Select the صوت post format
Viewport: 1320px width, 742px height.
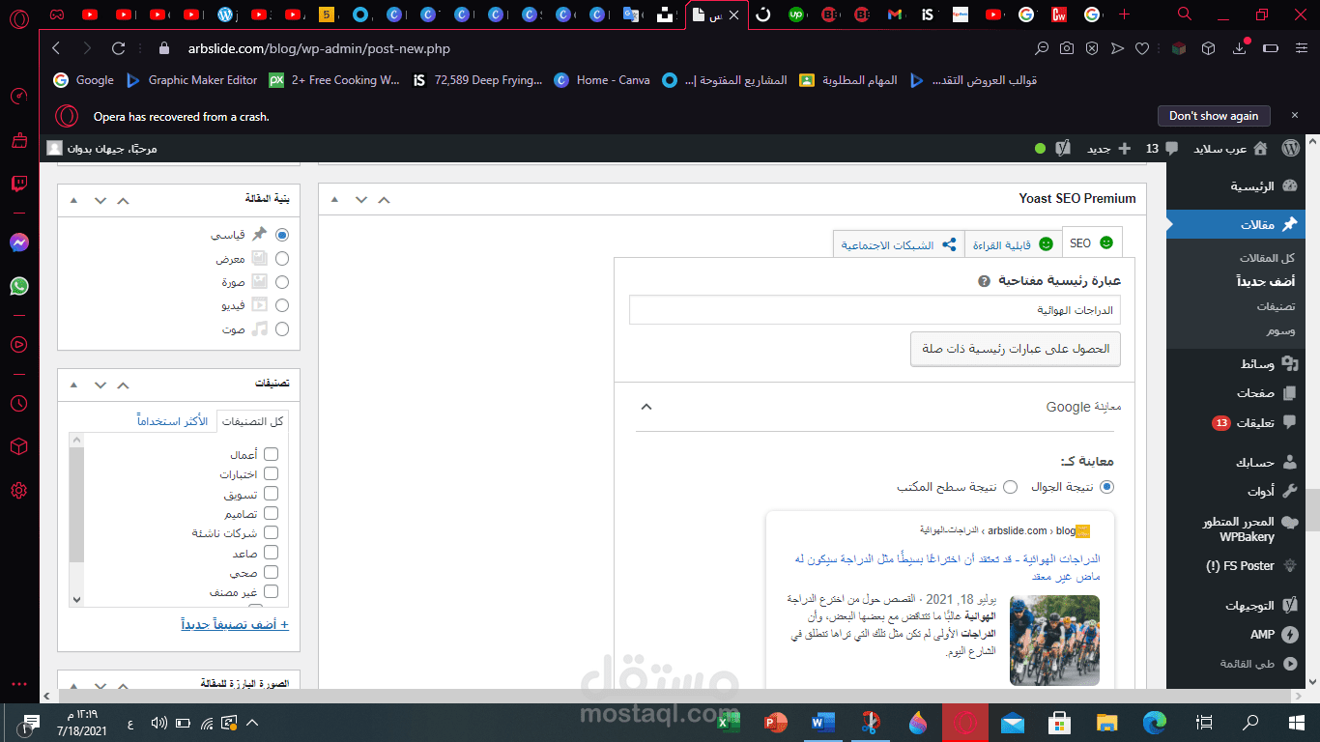coord(282,328)
